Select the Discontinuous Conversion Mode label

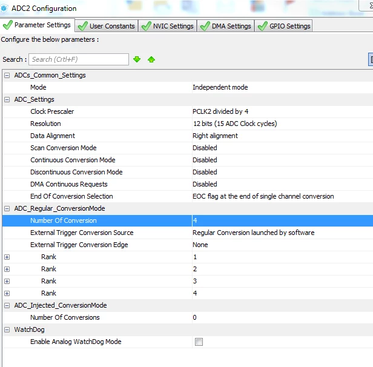tap(76, 172)
